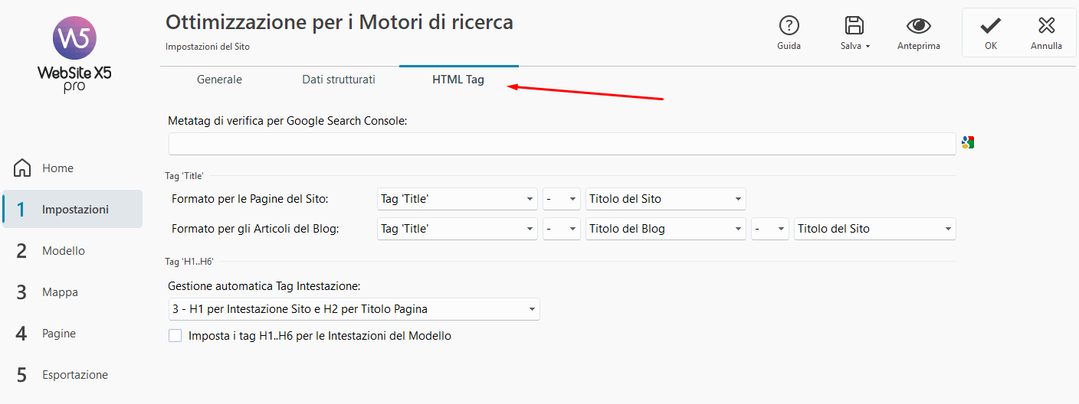1079x404 pixels.
Task: Enable H1..H6 tags for Intestazioni del Modello
Action: point(175,336)
